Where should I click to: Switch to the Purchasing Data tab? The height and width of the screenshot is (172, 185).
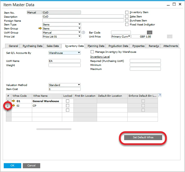[32, 46]
